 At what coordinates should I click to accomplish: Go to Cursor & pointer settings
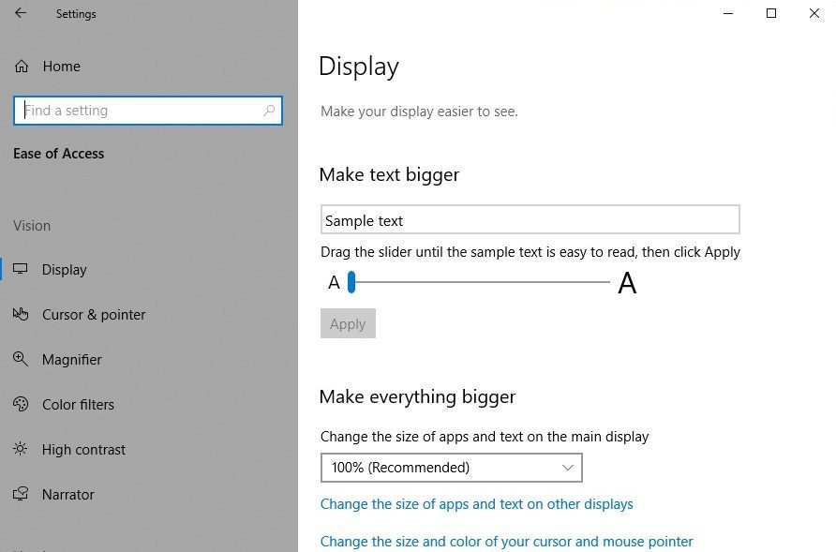[94, 315]
